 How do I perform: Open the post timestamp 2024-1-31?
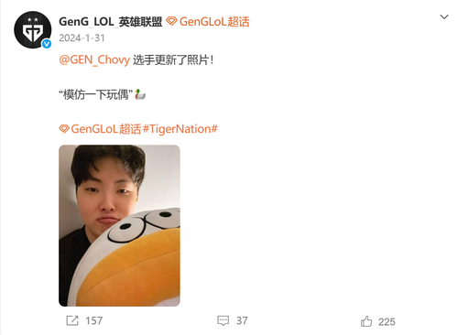pyautogui.click(x=82, y=38)
